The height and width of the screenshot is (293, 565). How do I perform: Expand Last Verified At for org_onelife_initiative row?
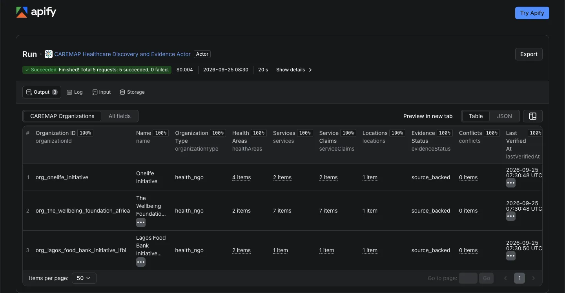click(511, 183)
